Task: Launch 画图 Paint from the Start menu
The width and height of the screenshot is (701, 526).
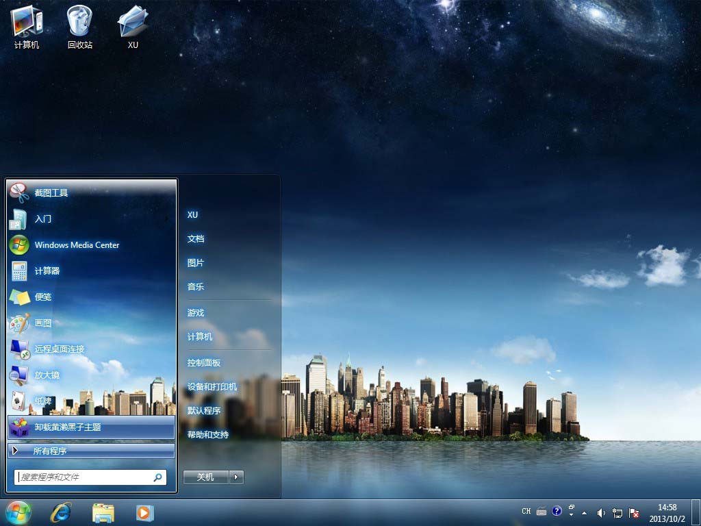Action: coord(43,323)
